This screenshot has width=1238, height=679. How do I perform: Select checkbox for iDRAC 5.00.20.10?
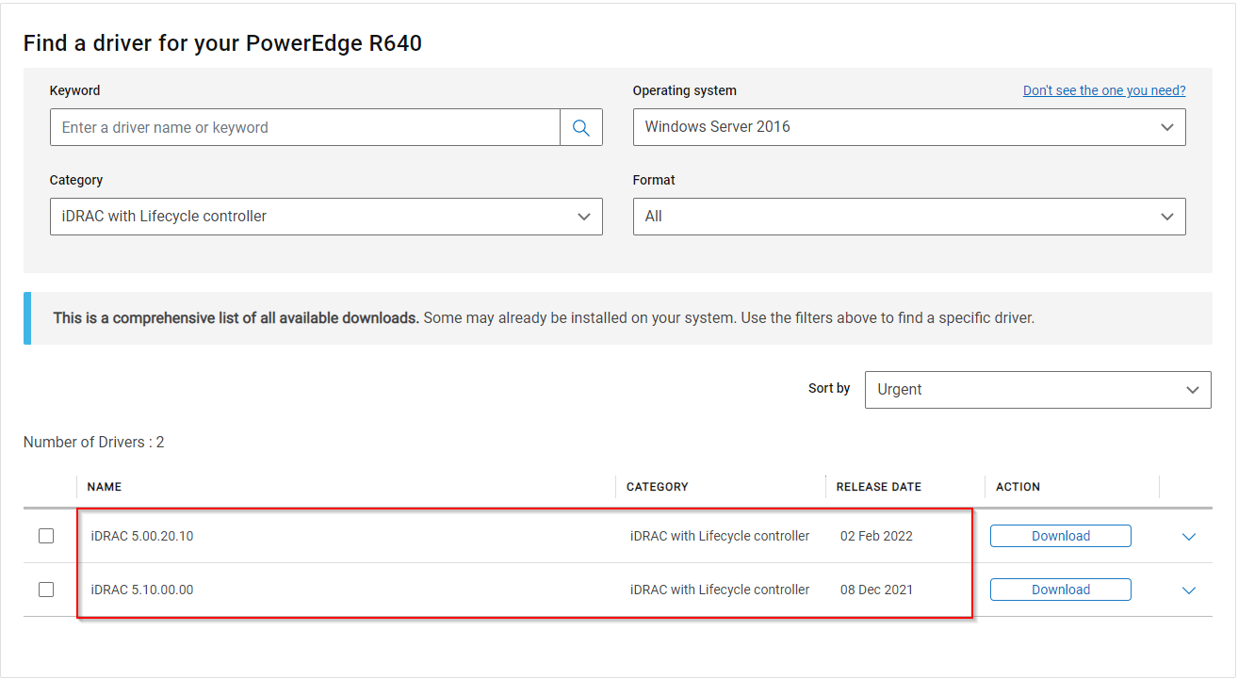click(46, 536)
